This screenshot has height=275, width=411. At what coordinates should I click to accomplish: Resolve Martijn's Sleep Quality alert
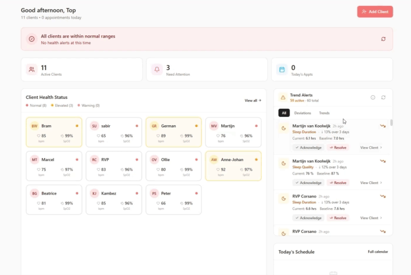(338, 183)
